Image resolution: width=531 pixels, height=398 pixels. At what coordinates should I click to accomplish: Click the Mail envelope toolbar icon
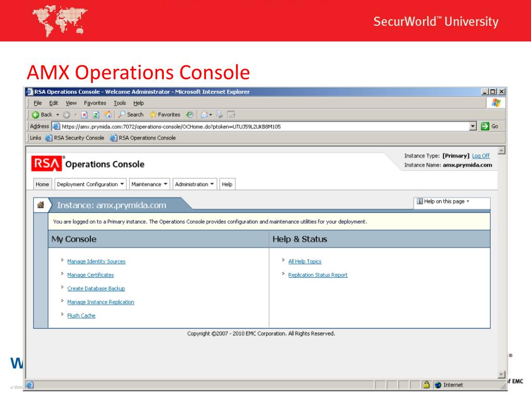pyautogui.click(x=204, y=115)
